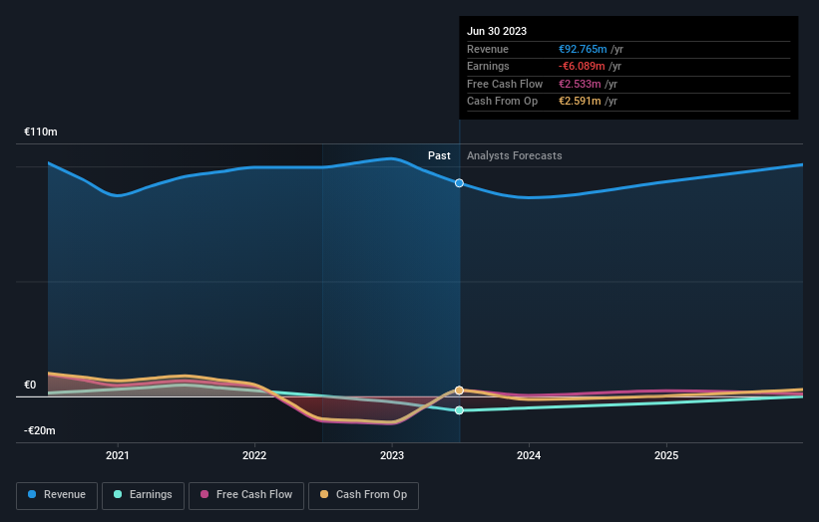Image resolution: width=819 pixels, height=522 pixels.
Task: Select the teal Earnings data point marker
Action: (459, 410)
